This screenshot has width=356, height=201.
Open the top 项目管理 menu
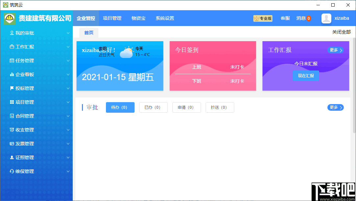112,18
